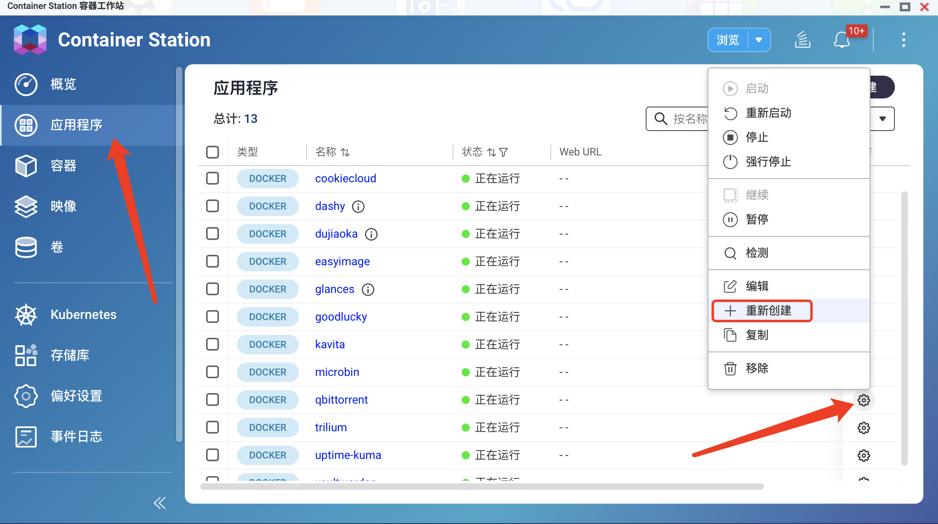Screen dimensions: 938x524
Task: Open the 存储库 repository sidebar icon
Action: [x=26, y=355]
